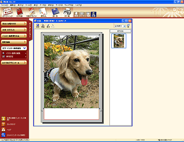Close the 文面 child window
The height and width of the screenshot is (142, 184).
coord(130,21)
